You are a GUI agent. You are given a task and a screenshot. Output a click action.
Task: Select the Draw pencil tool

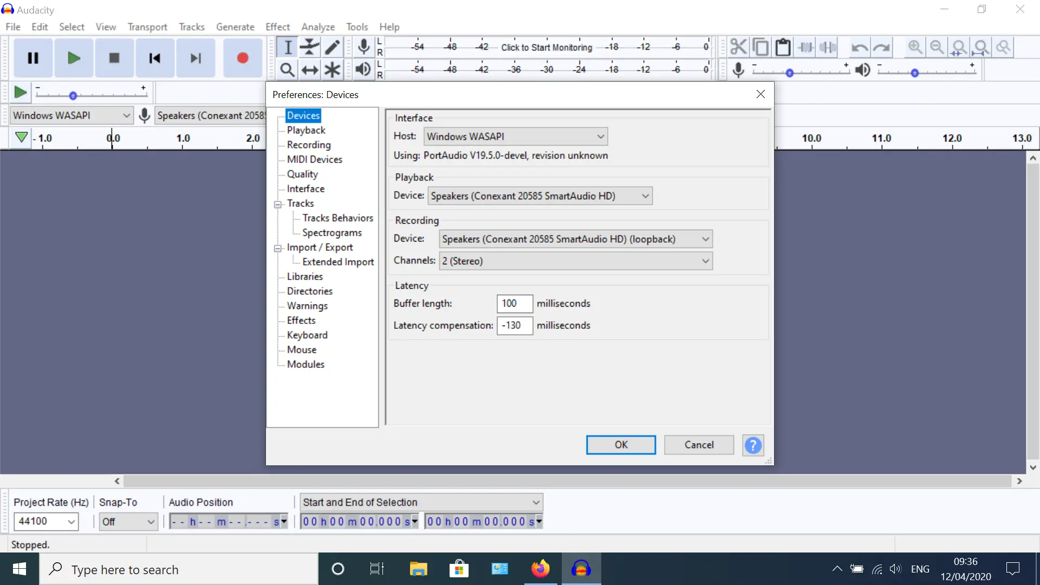[x=332, y=47]
